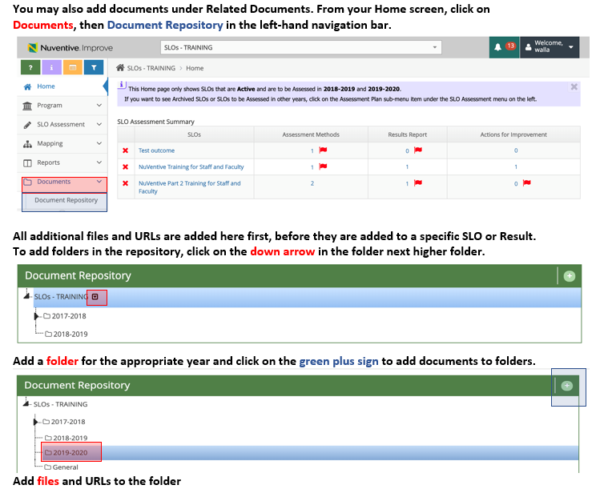Expand the 2017-2018 folder in the lower tree
The image size is (612, 493).
[x=36, y=422]
